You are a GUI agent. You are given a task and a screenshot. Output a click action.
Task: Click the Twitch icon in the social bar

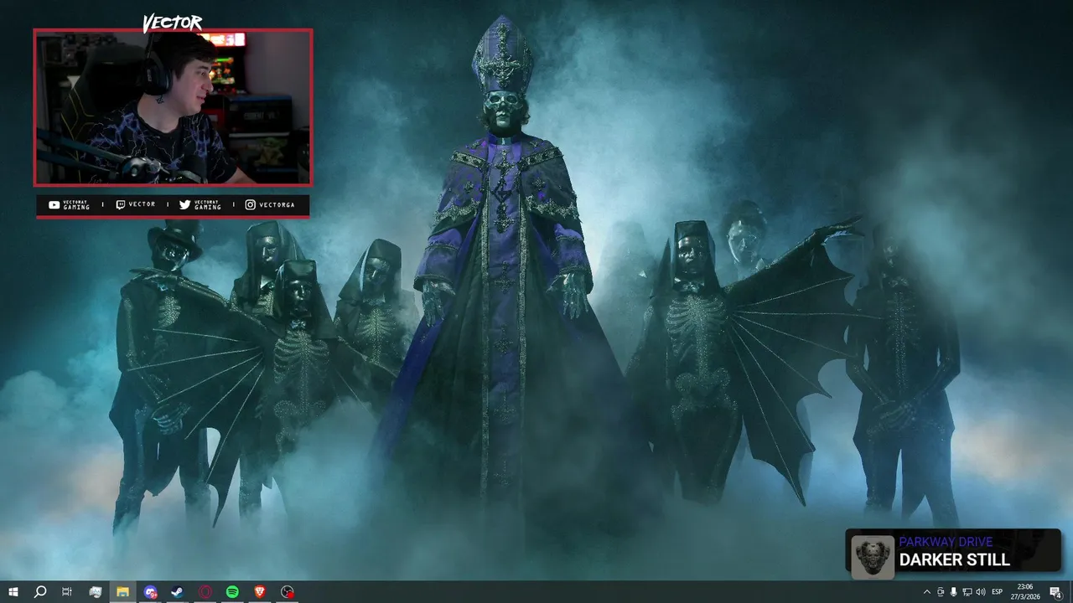pyautogui.click(x=120, y=204)
